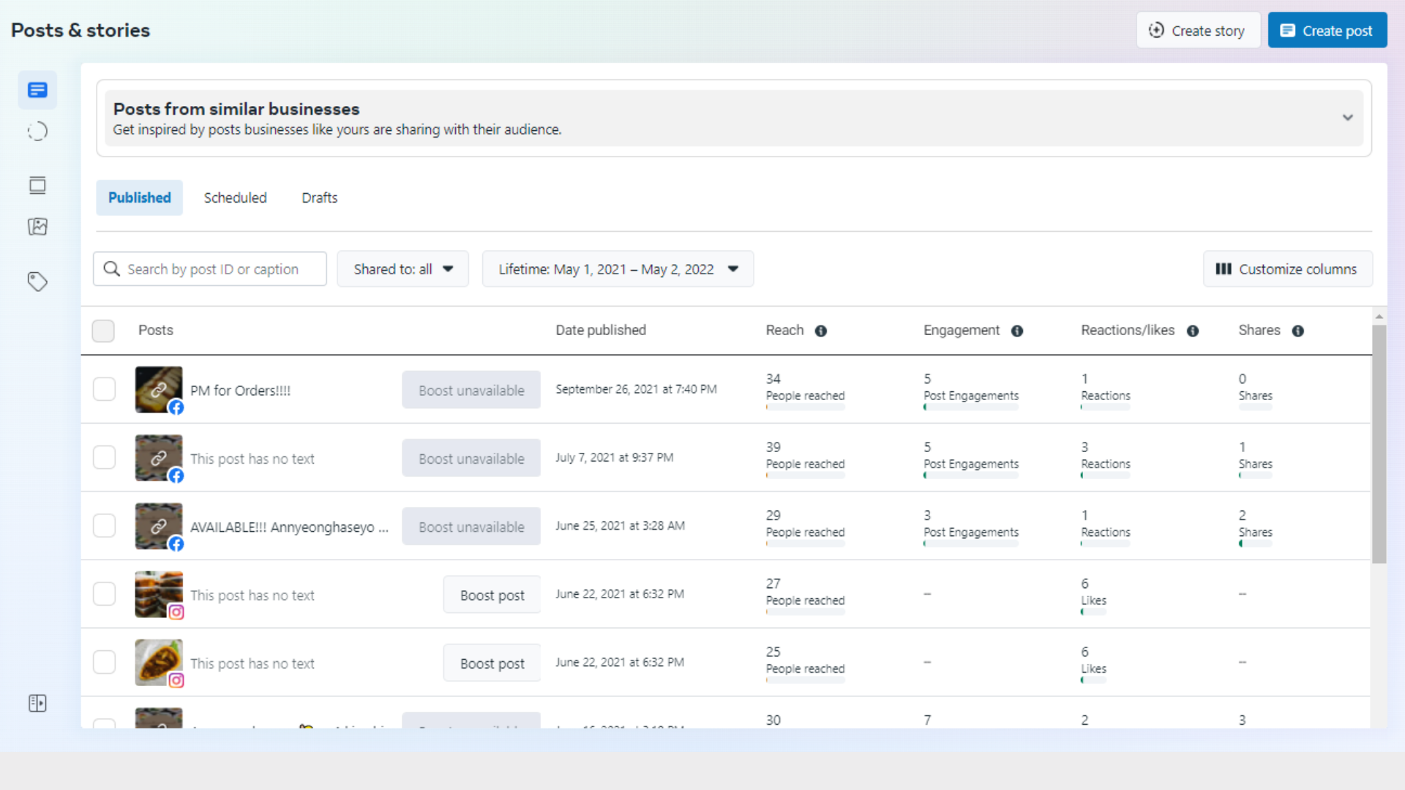1405x790 pixels.
Task: Open the posts icon in left sidebar
Action: [37, 90]
